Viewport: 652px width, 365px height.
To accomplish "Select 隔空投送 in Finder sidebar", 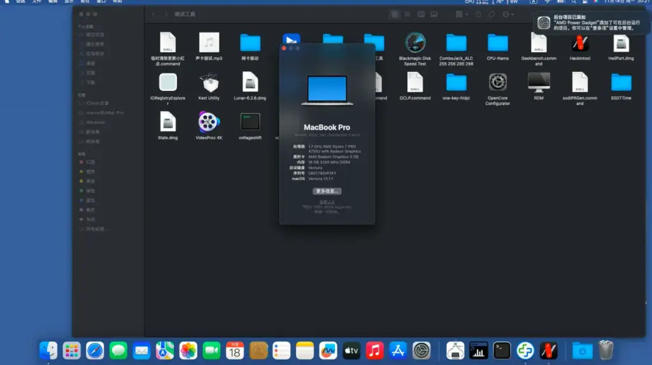I will [x=95, y=34].
